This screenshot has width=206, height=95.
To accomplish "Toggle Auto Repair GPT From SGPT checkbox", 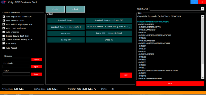I will (4, 17).
